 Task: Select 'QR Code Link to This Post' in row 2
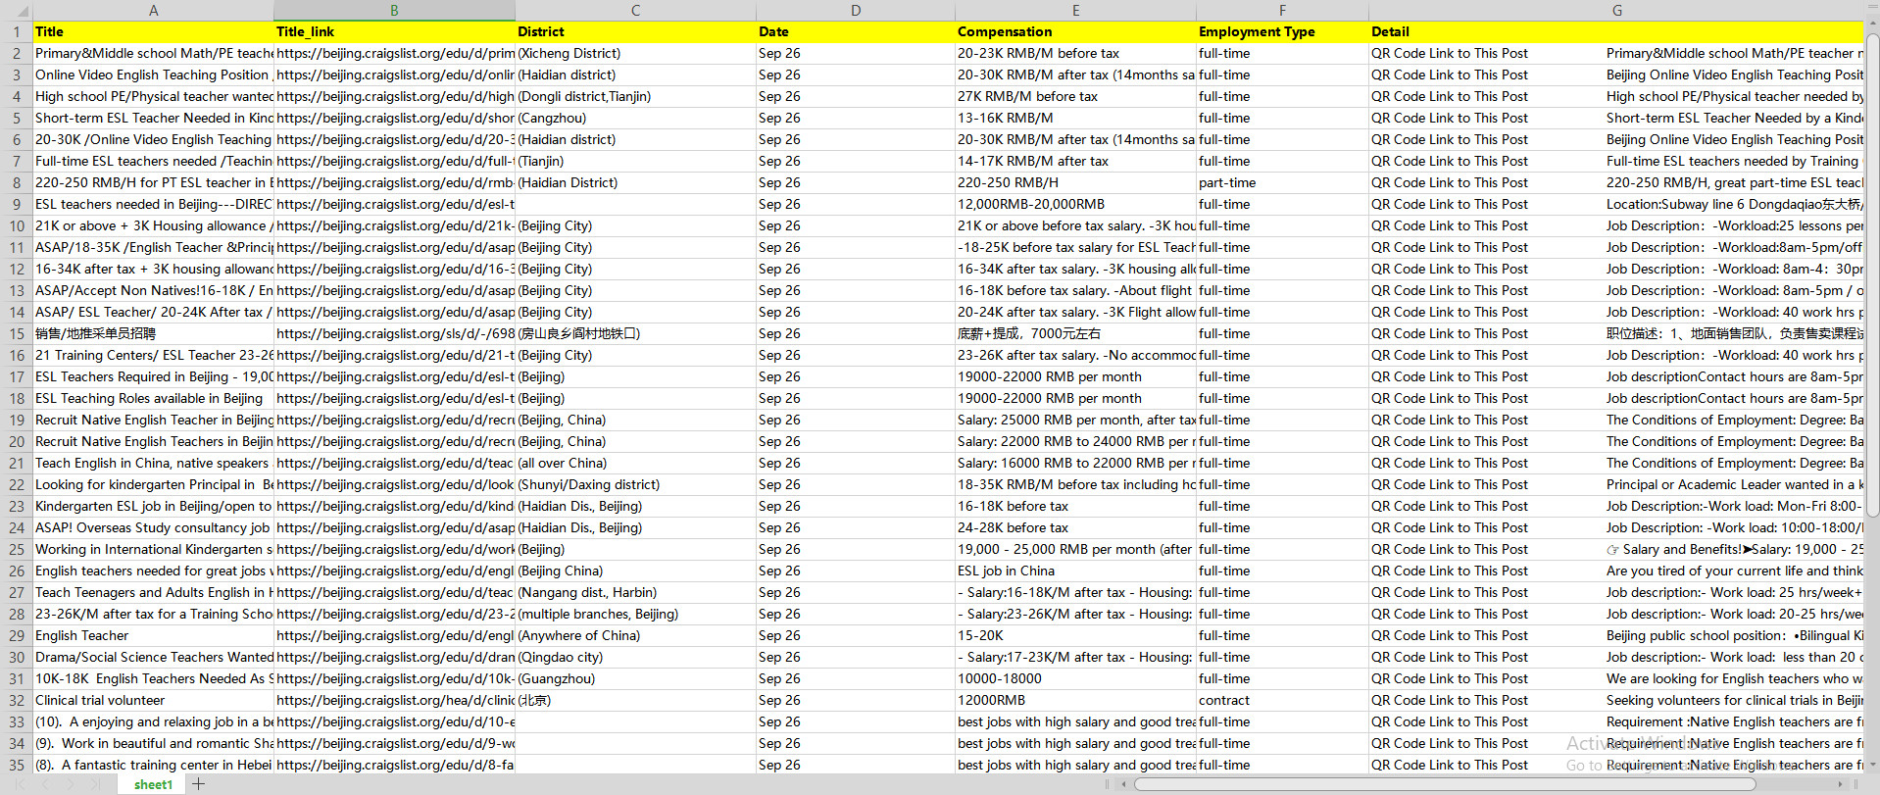pyautogui.click(x=1449, y=53)
